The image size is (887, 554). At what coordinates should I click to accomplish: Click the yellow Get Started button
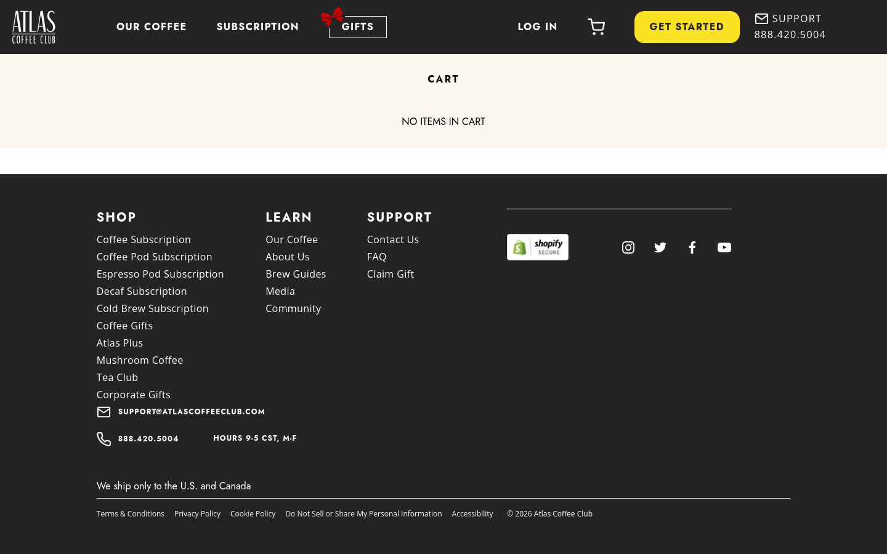[x=687, y=27]
